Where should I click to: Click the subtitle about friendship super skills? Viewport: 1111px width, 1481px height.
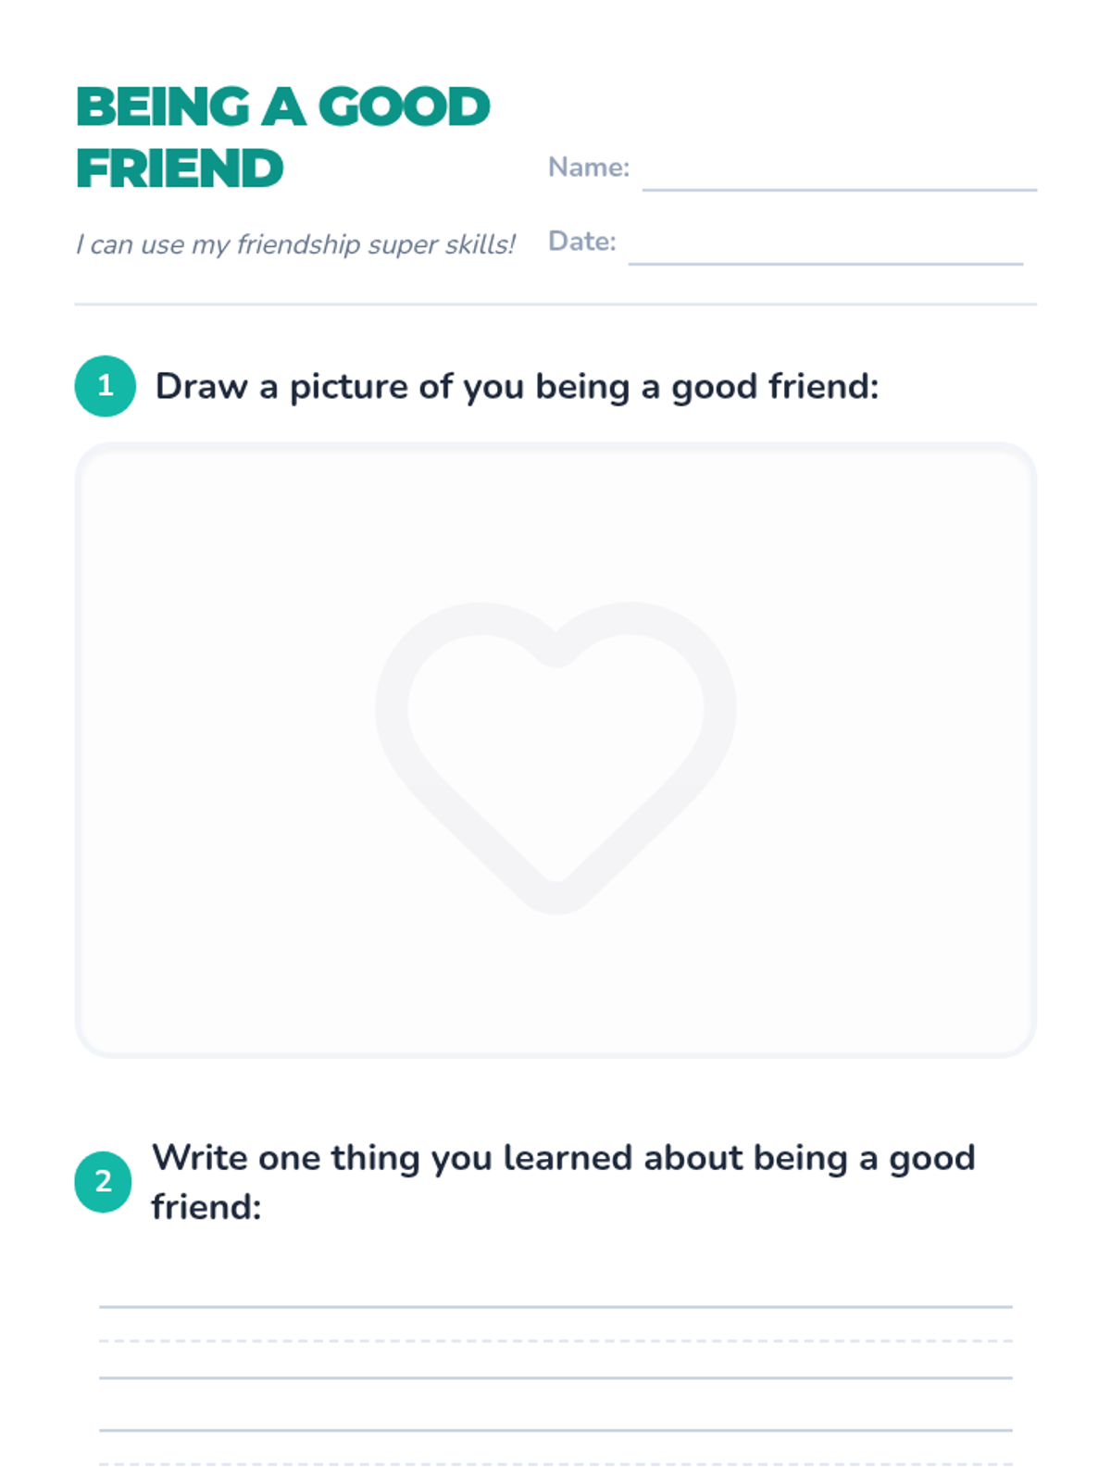pyautogui.click(x=294, y=244)
